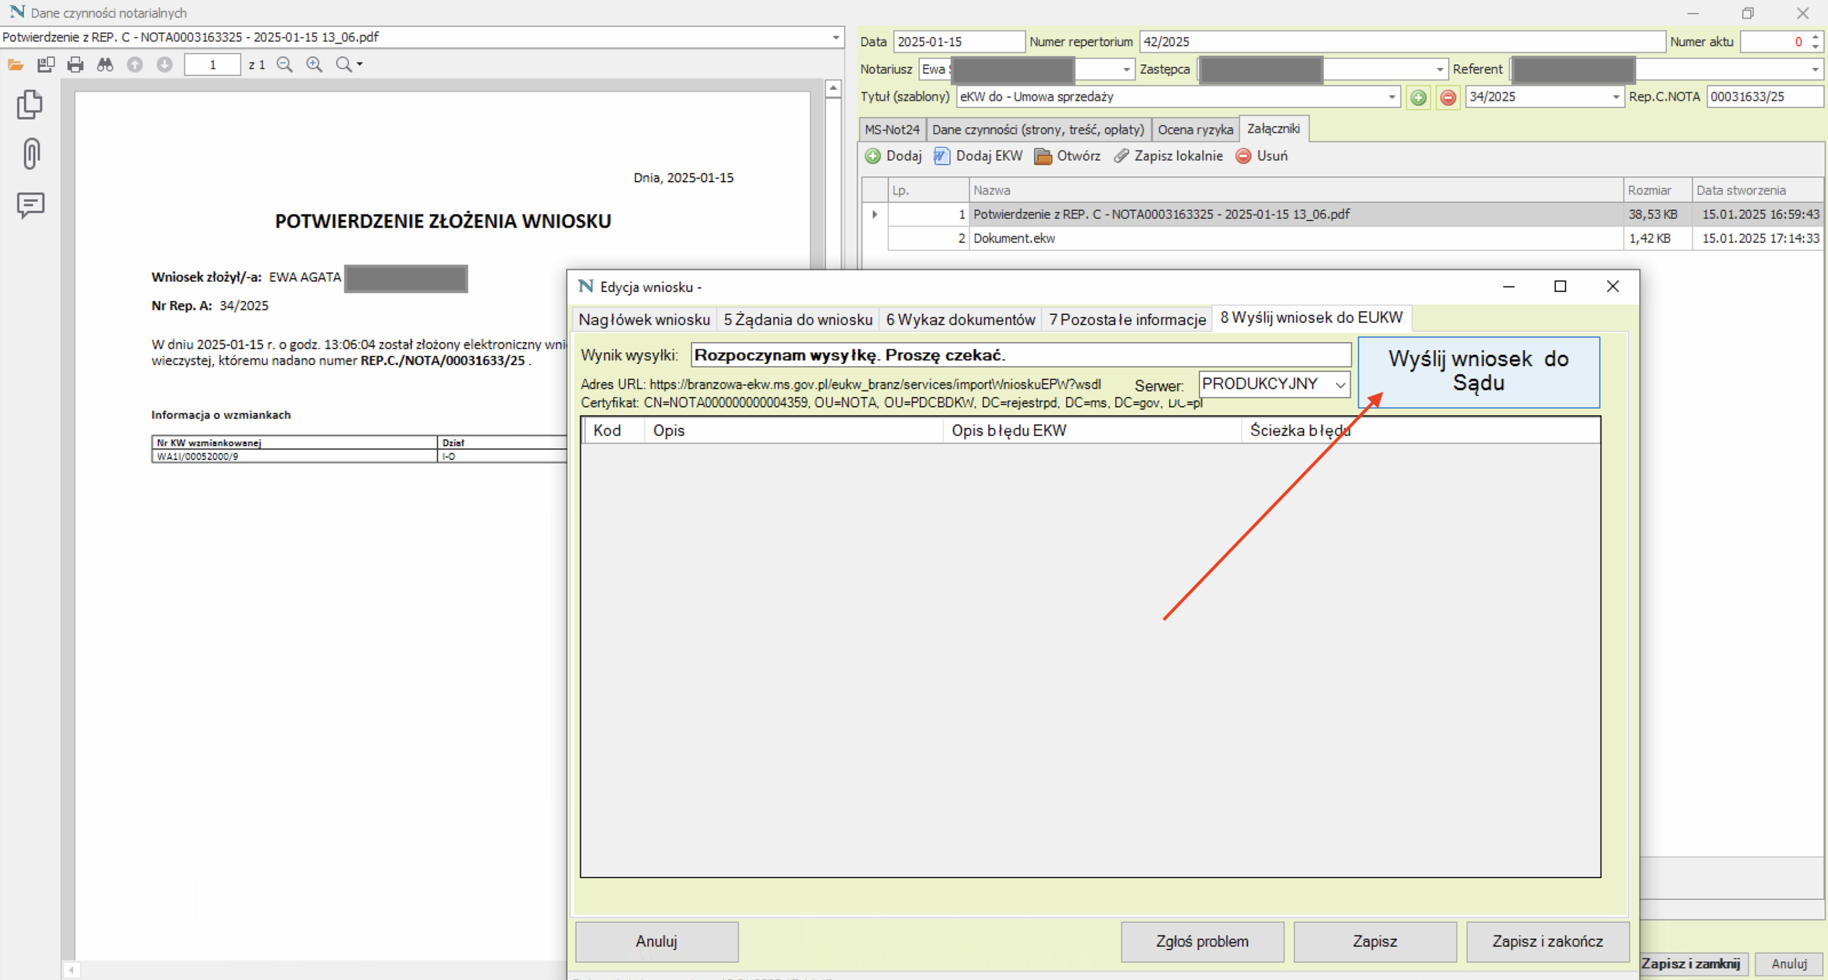Click the Opis błędu EKW column header
Image resolution: width=1828 pixels, height=980 pixels.
click(1091, 431)
